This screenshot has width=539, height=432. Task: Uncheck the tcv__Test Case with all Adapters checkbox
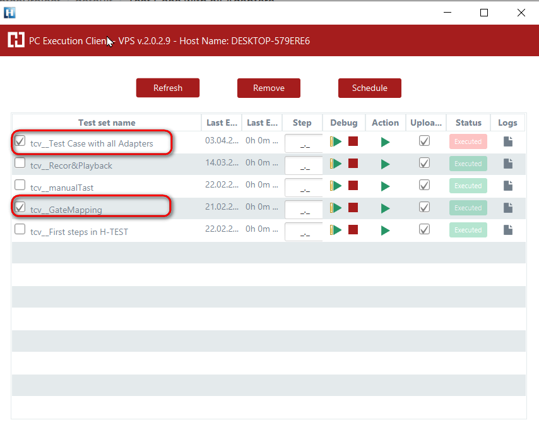click(20, 141)
